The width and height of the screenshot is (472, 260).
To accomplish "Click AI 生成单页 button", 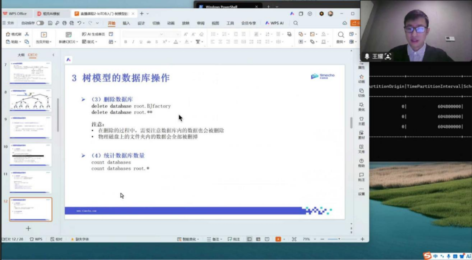I will 94,35.
